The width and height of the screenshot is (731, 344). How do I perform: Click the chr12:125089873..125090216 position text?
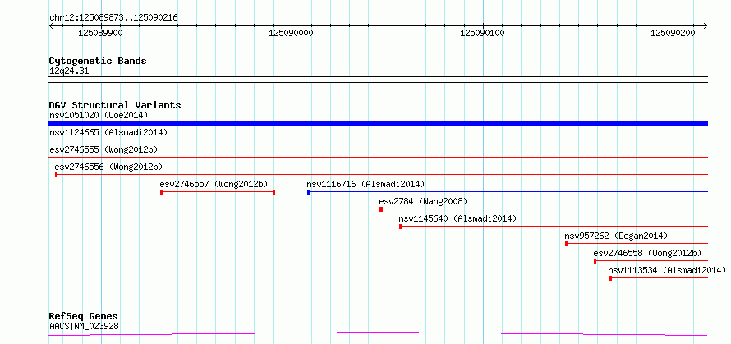[x=113, y=18]
